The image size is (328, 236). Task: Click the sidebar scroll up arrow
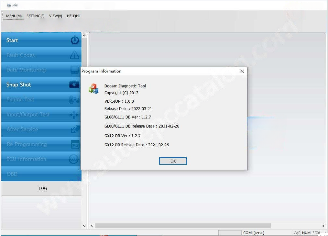(84, 35)
